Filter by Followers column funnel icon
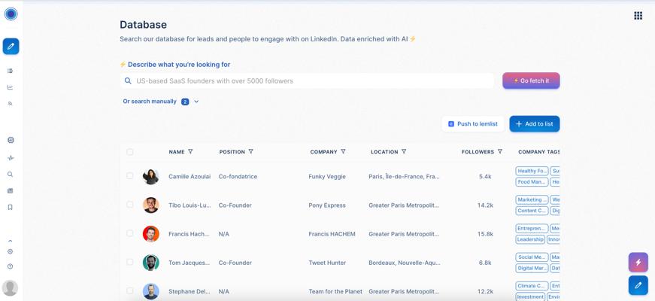This screenshot has height=301, width=655. click(x=500, y=152)
